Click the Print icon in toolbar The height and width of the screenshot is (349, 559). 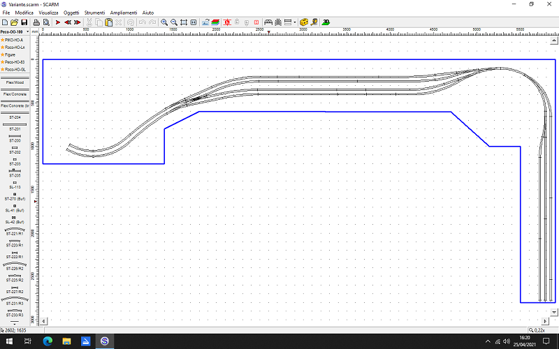point(36,22)
